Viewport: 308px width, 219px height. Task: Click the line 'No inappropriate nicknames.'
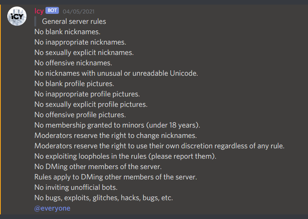[80, 42]
